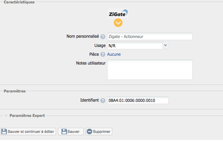Click the minus icon on Supprimer
223x141 pixels.
pyautogui.click(x=89, y=131)
